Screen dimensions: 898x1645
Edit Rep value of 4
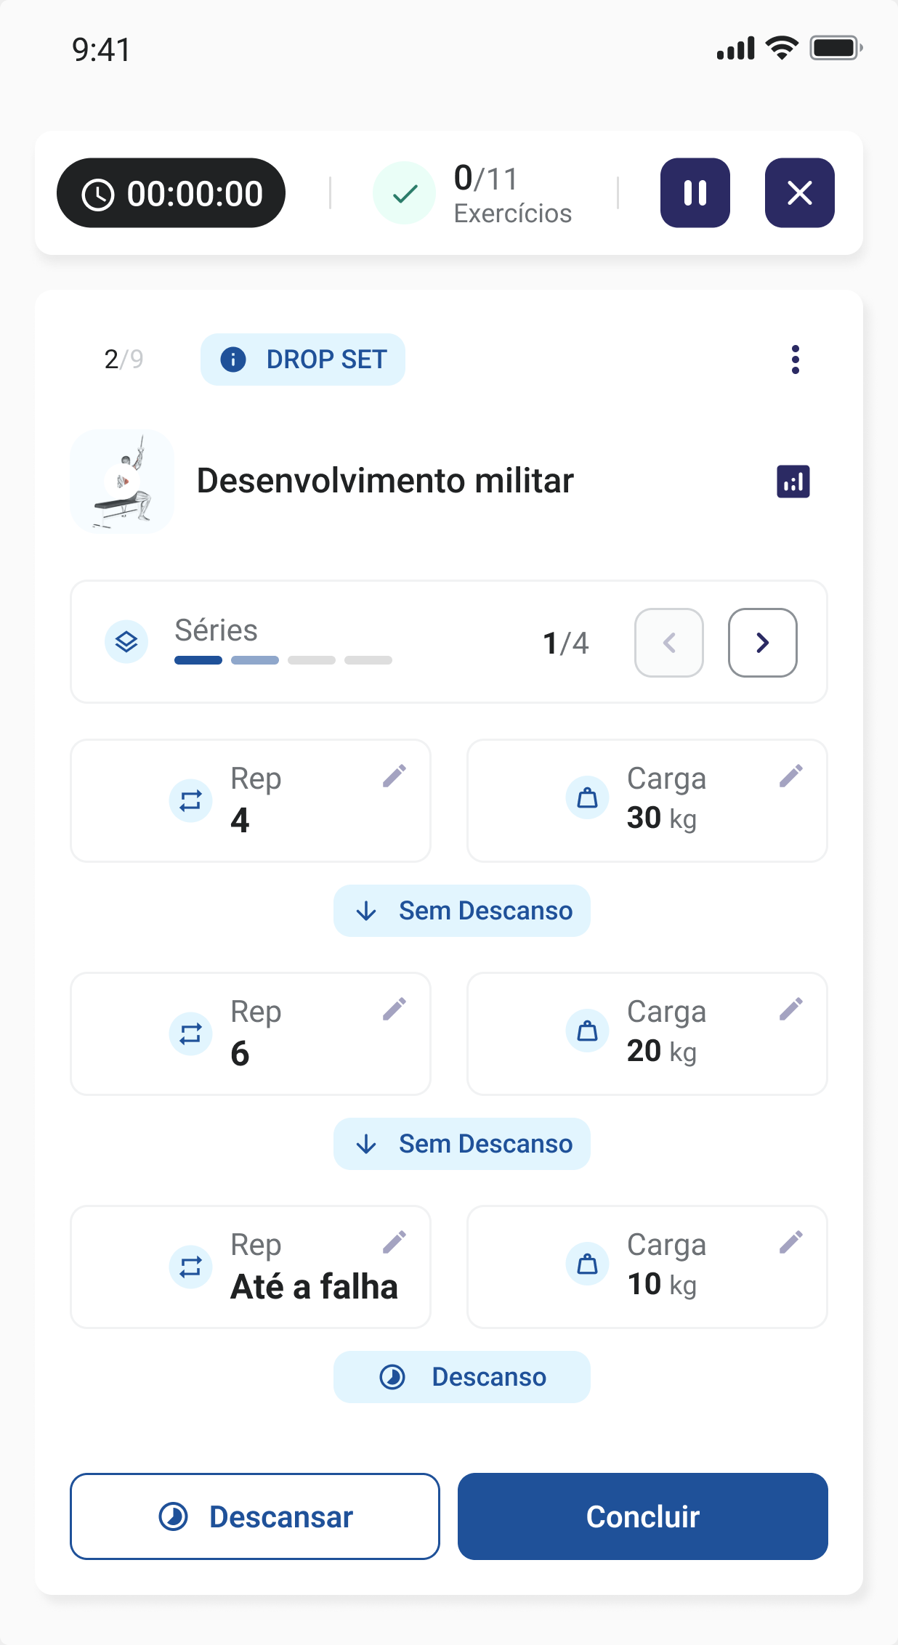point(395,776)
